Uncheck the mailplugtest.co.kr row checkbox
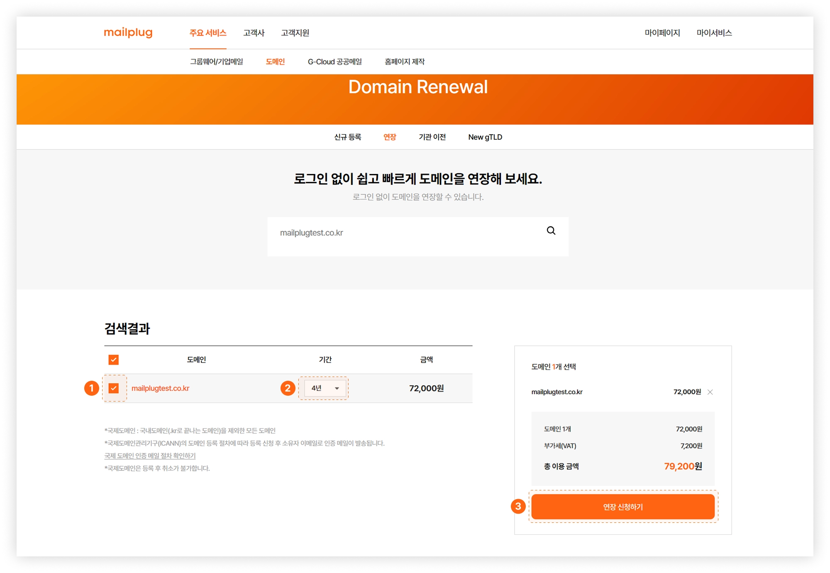Screen dimensions: 830x573 pos(113,388)
